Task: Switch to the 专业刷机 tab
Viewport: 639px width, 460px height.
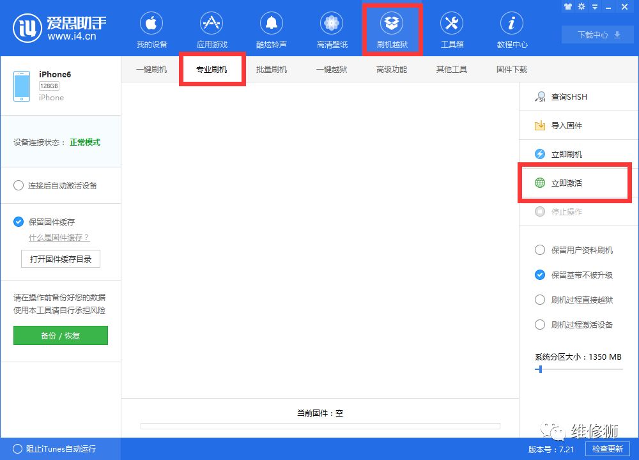Action: 212,69
